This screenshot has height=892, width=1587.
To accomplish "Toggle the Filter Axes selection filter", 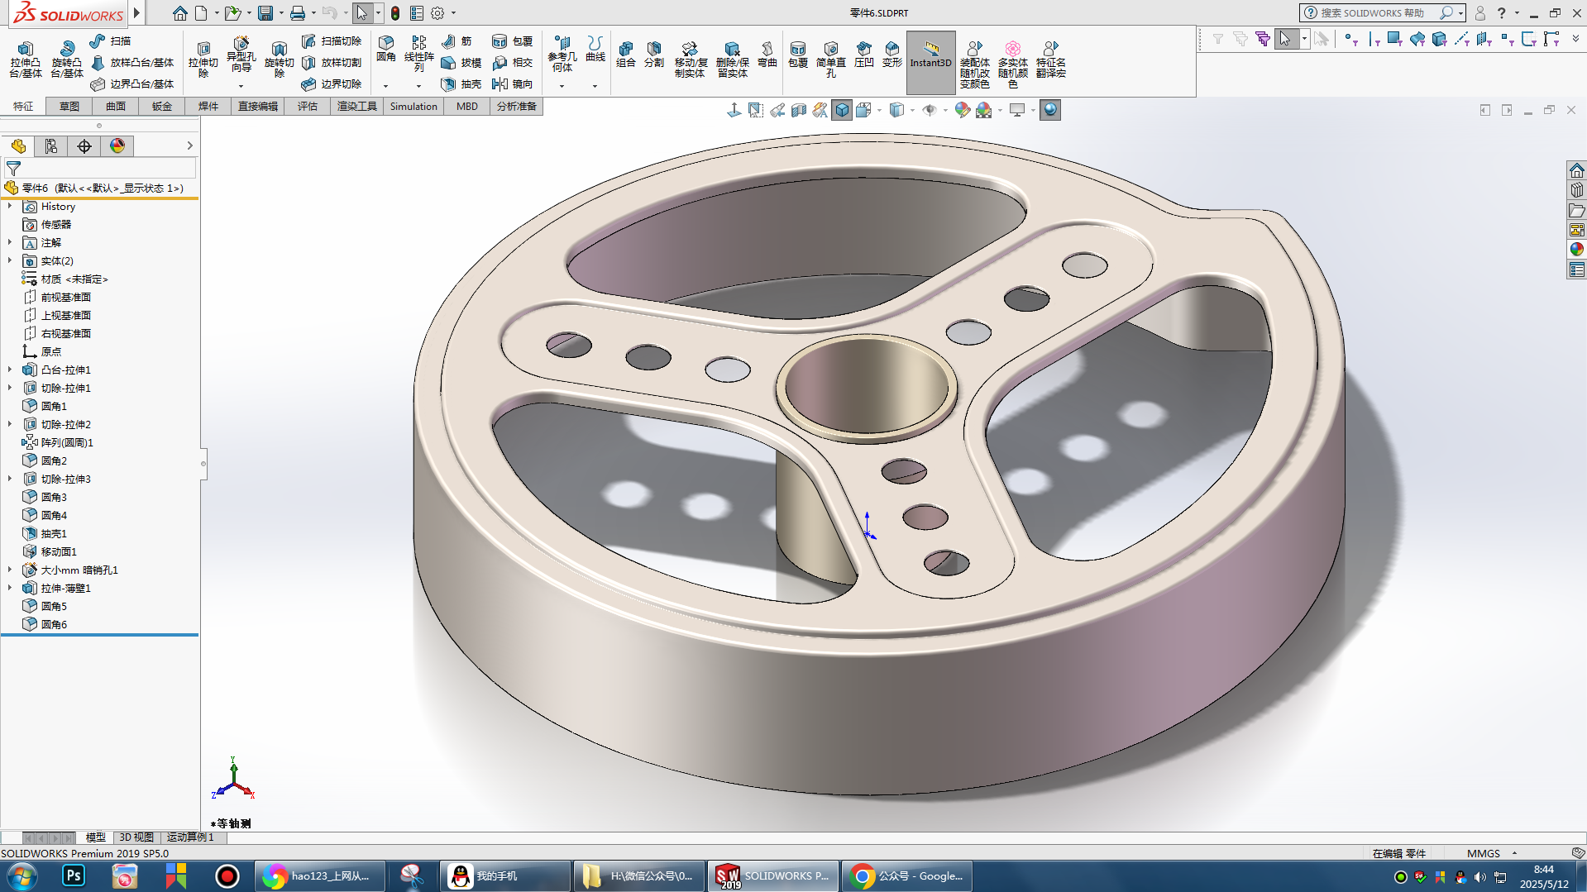I will (x=1461, y=39).
